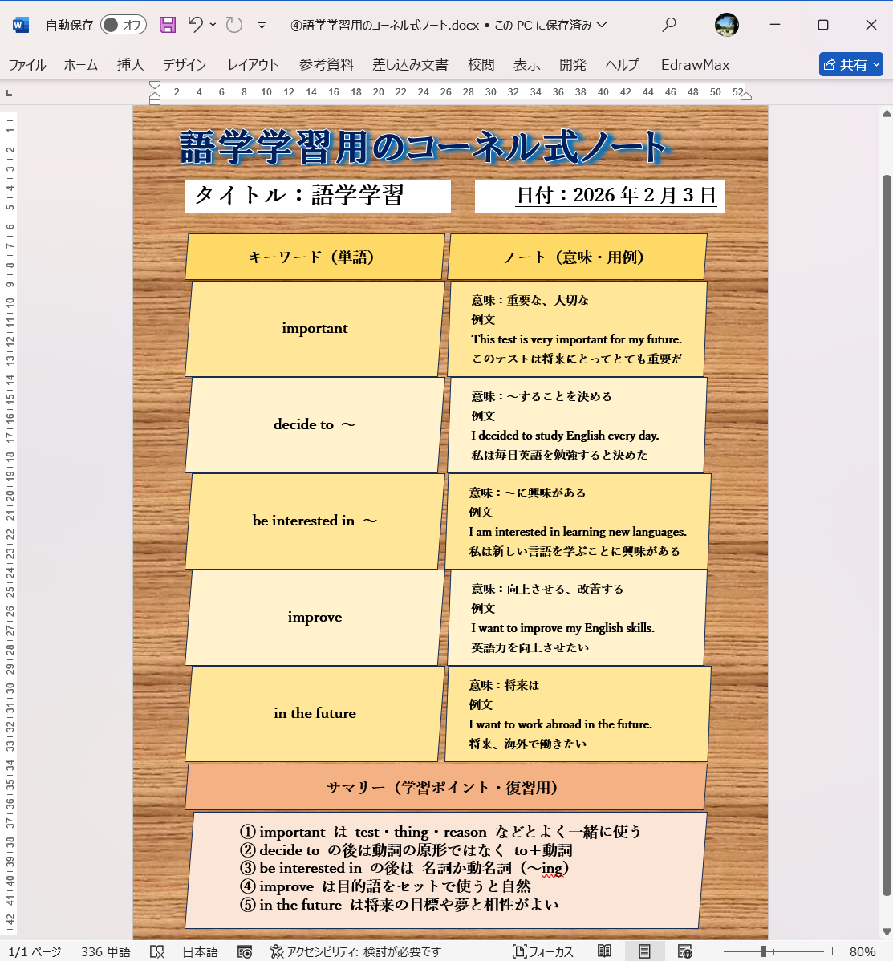
Task: Click the Undo icon
Action: tap(196, 25)
